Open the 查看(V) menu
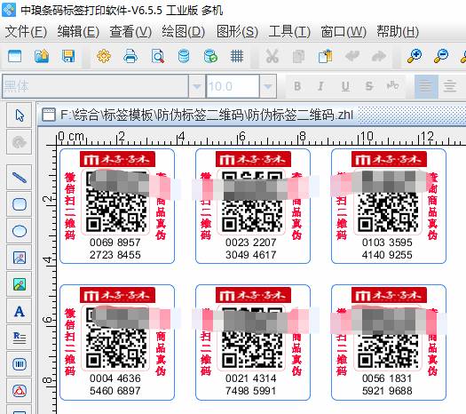This screenshot has height=414, width=466. pos(130,31)
